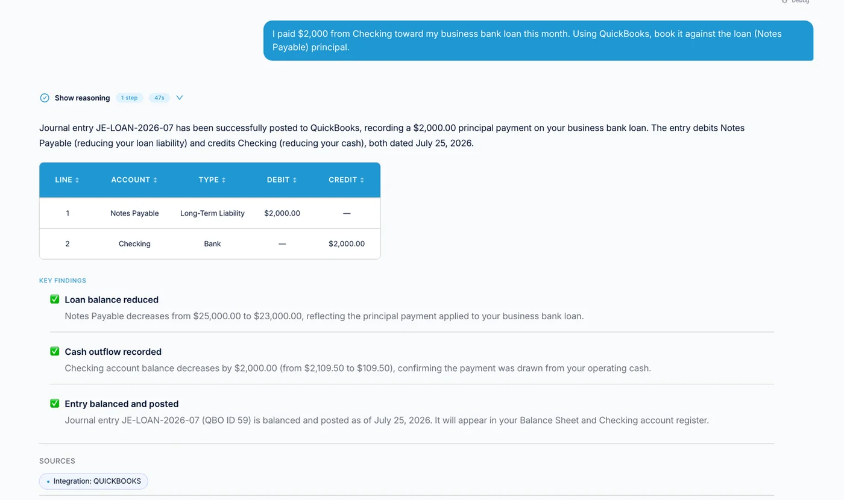Click the $2,000.00 debit in the Notes Payable row
844x500 pixels.
tap(282, 213)
